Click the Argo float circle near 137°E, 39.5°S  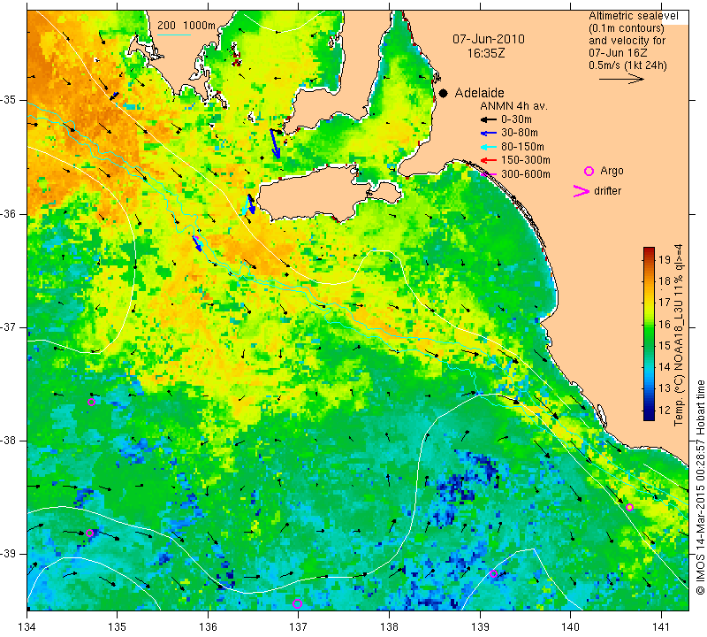(x=297, y=603)
